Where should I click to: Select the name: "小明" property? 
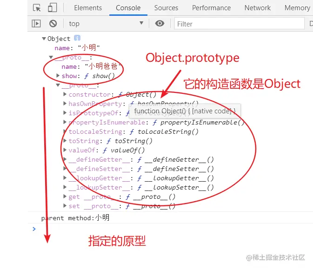coord(77,48)
